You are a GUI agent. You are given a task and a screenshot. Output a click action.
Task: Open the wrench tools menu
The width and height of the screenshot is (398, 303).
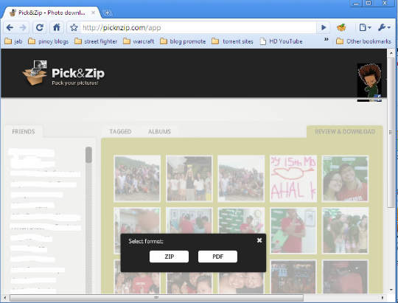pyautogui.click(x=384, y=27)
